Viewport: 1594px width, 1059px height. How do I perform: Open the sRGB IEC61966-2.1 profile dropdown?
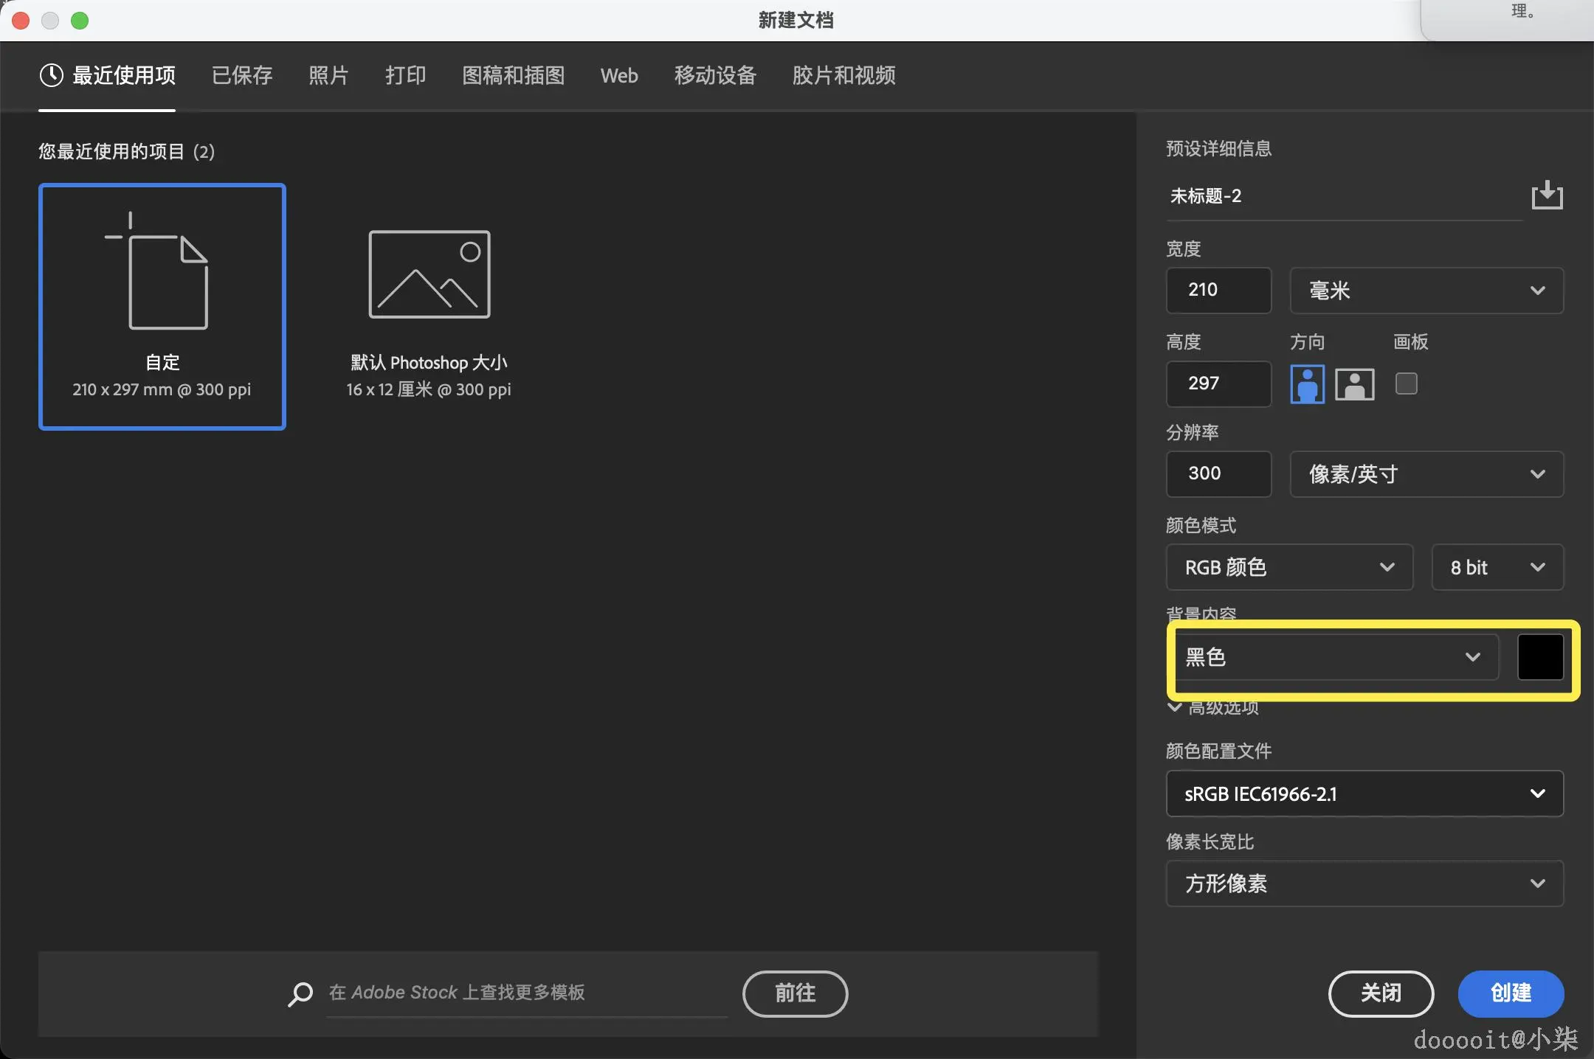point(1364,794)
